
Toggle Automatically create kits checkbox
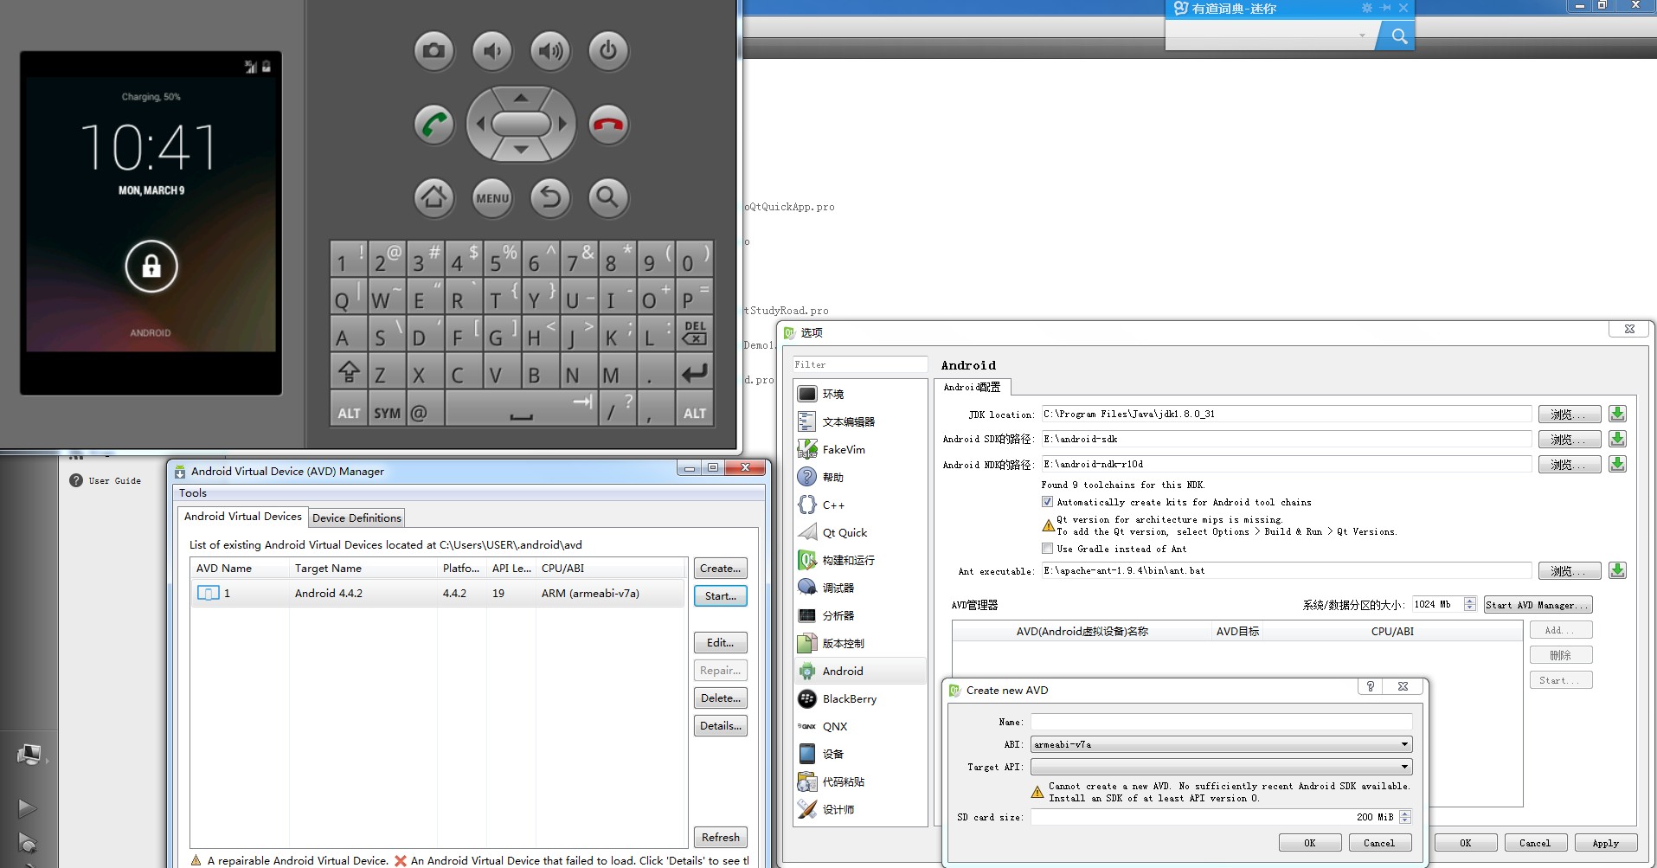1047,502
